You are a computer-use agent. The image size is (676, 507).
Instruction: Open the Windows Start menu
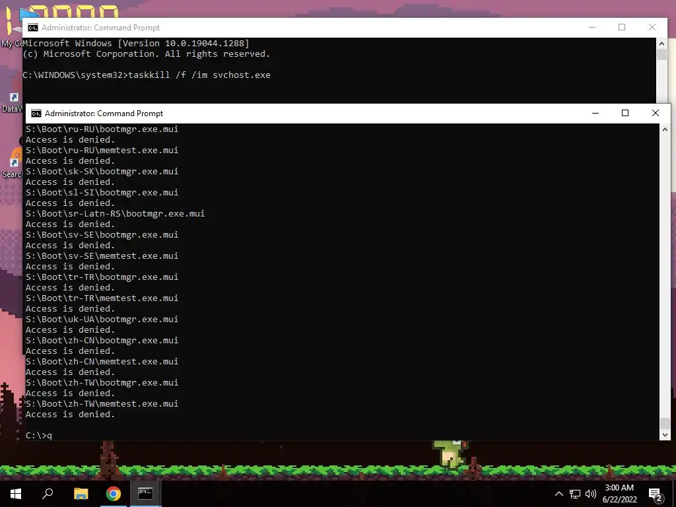pos(16,494)
